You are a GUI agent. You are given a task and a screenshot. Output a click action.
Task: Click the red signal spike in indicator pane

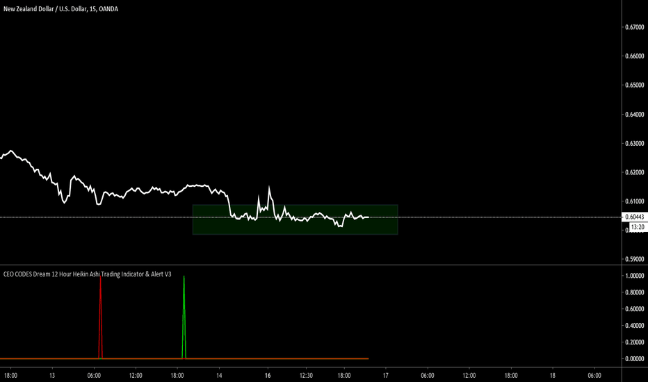(100, 318)
